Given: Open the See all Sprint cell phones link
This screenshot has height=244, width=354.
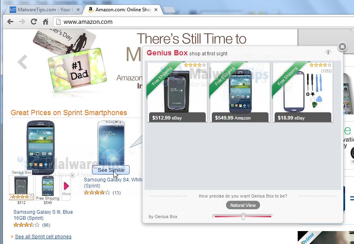Looking at the screenshot, I should coord(43,237).
